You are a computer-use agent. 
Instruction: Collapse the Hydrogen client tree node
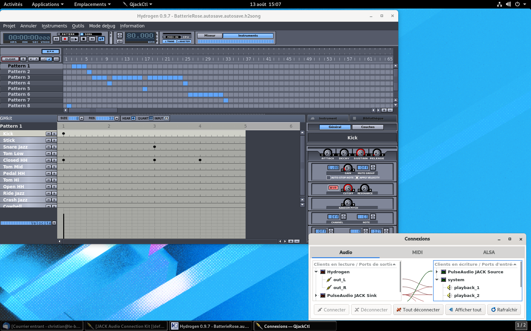316,272
